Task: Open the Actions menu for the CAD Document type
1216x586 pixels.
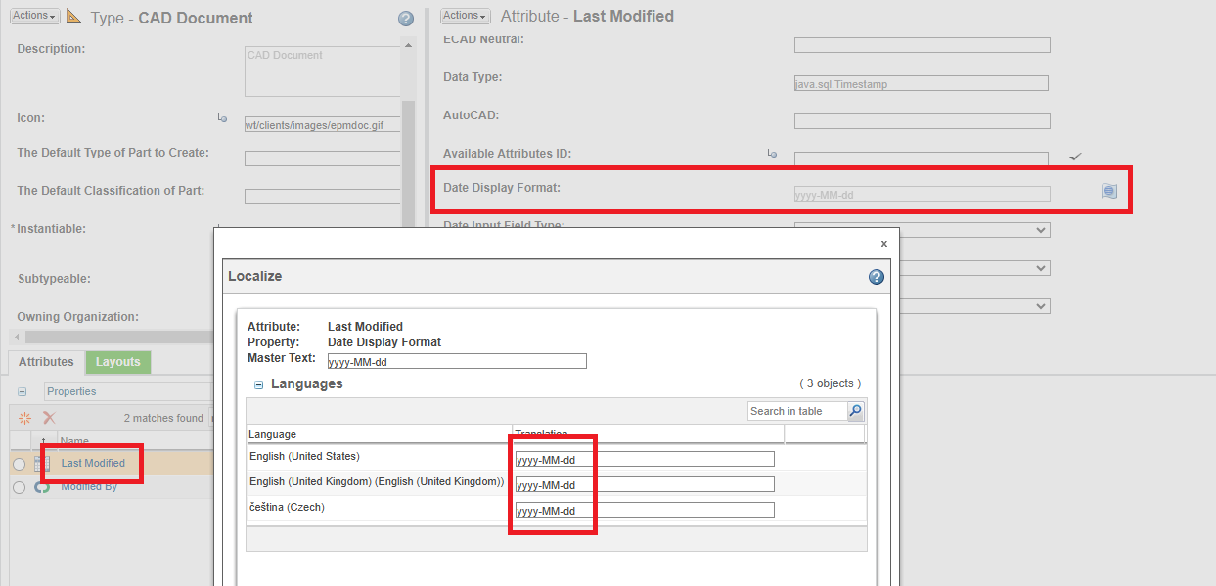Action: click(34, 15)
